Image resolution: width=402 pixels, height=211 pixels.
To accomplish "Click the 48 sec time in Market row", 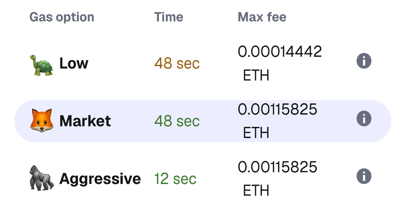I will point(177,121).
